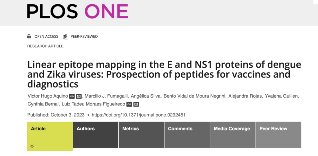Viewport: 318px width, 156px height.
Task: Click the PLOS ONE logo
Action: click(x=77, y=11)
